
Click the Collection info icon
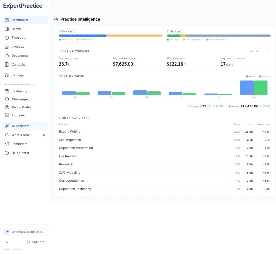182,31
